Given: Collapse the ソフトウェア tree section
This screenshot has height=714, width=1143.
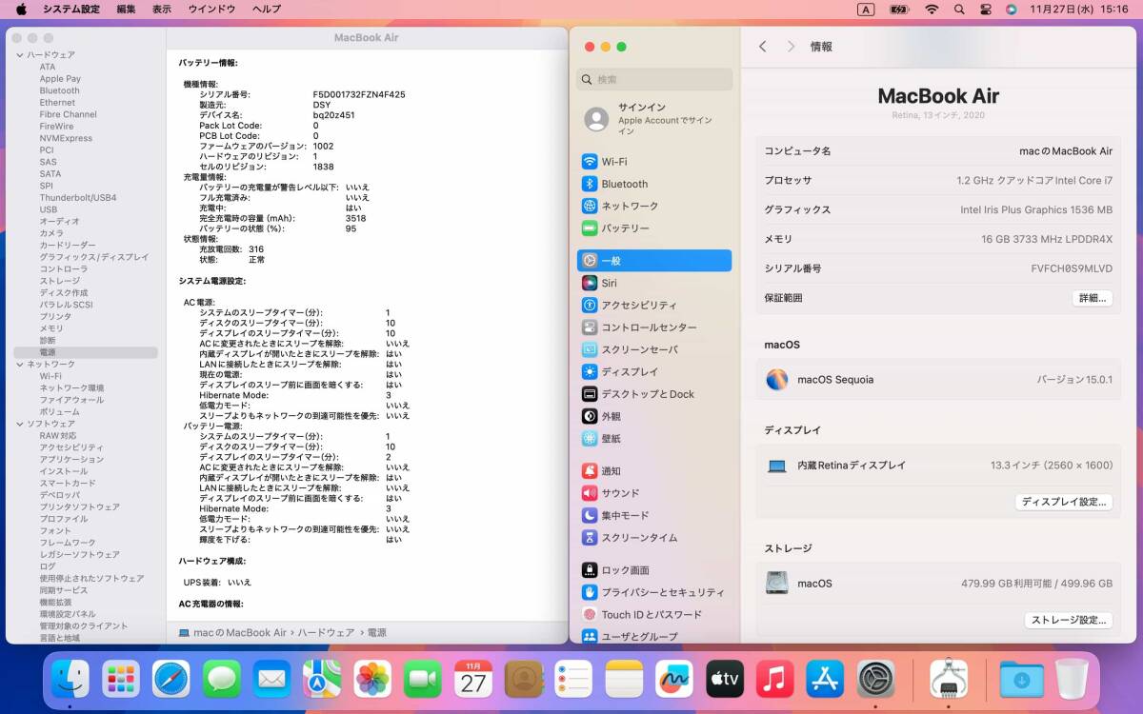Looking at the screenshot, I should tap(20, 424).
